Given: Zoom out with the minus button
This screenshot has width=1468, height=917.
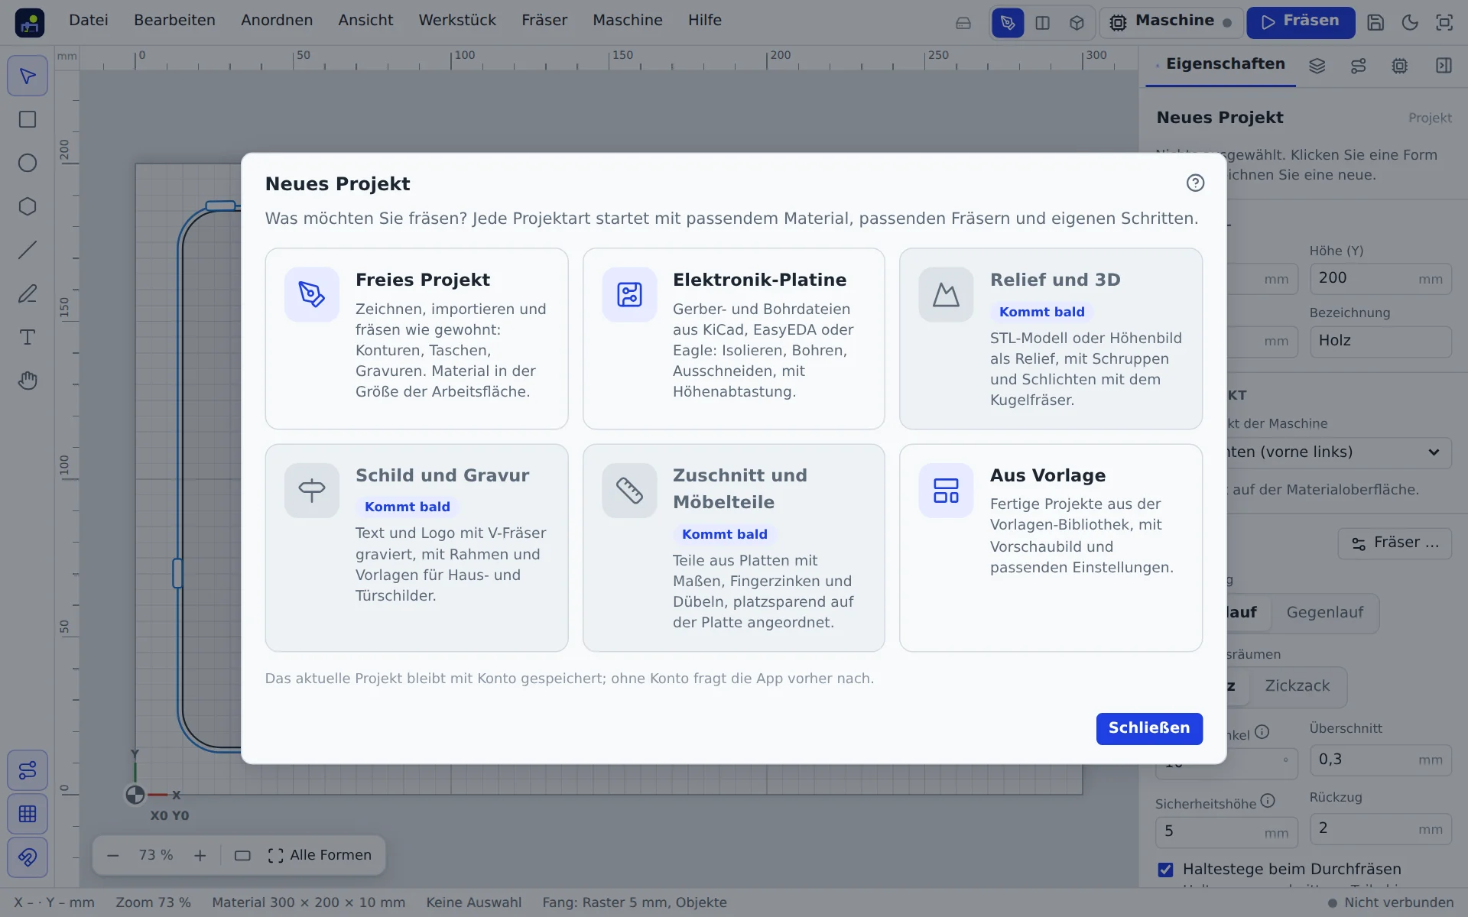Looking at the screenshot, I should coord(113,856).
